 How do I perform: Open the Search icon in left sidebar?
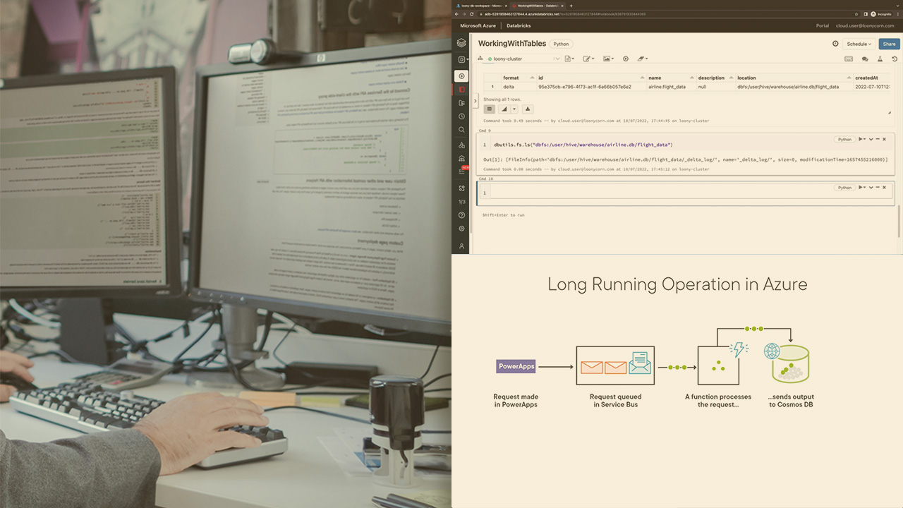pyautogui.click(x=461, y=130)
